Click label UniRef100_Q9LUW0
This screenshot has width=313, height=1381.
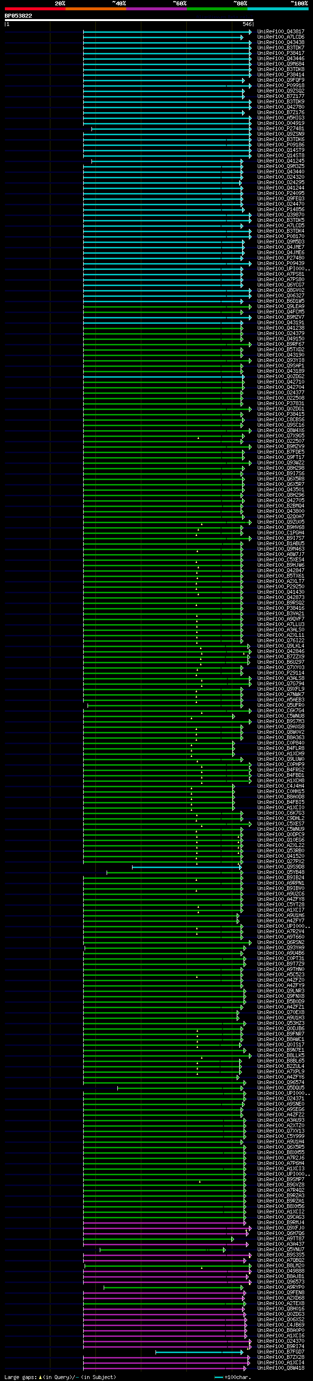click(280, 759)
